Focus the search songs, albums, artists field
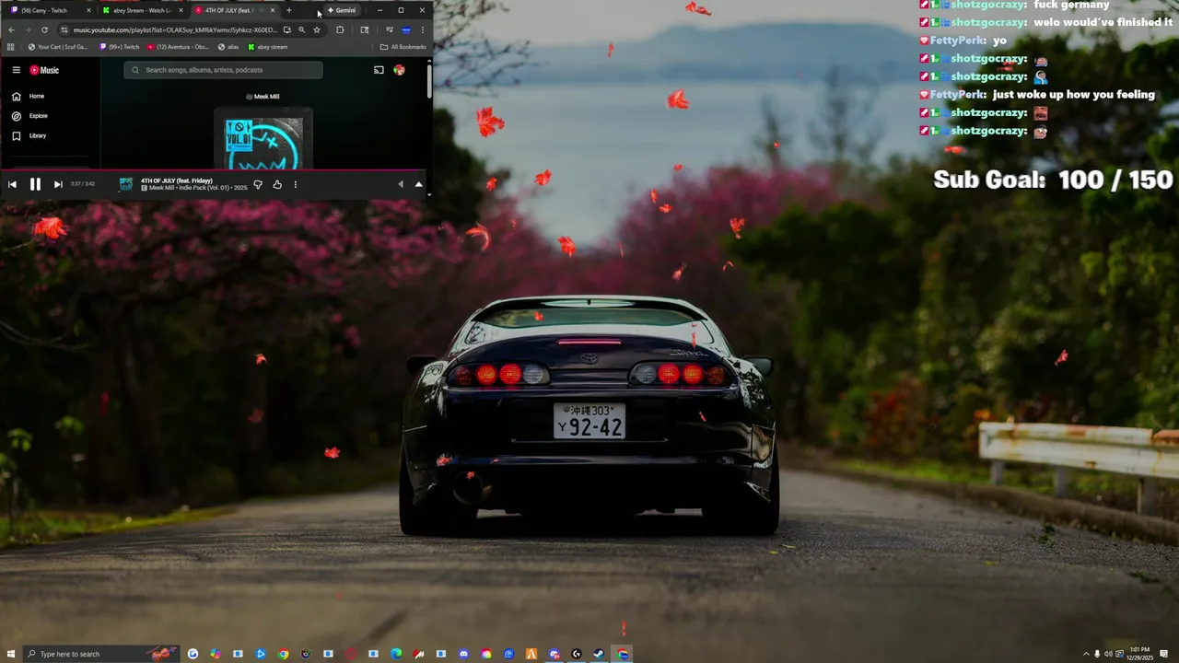 [x=223, y=70]
